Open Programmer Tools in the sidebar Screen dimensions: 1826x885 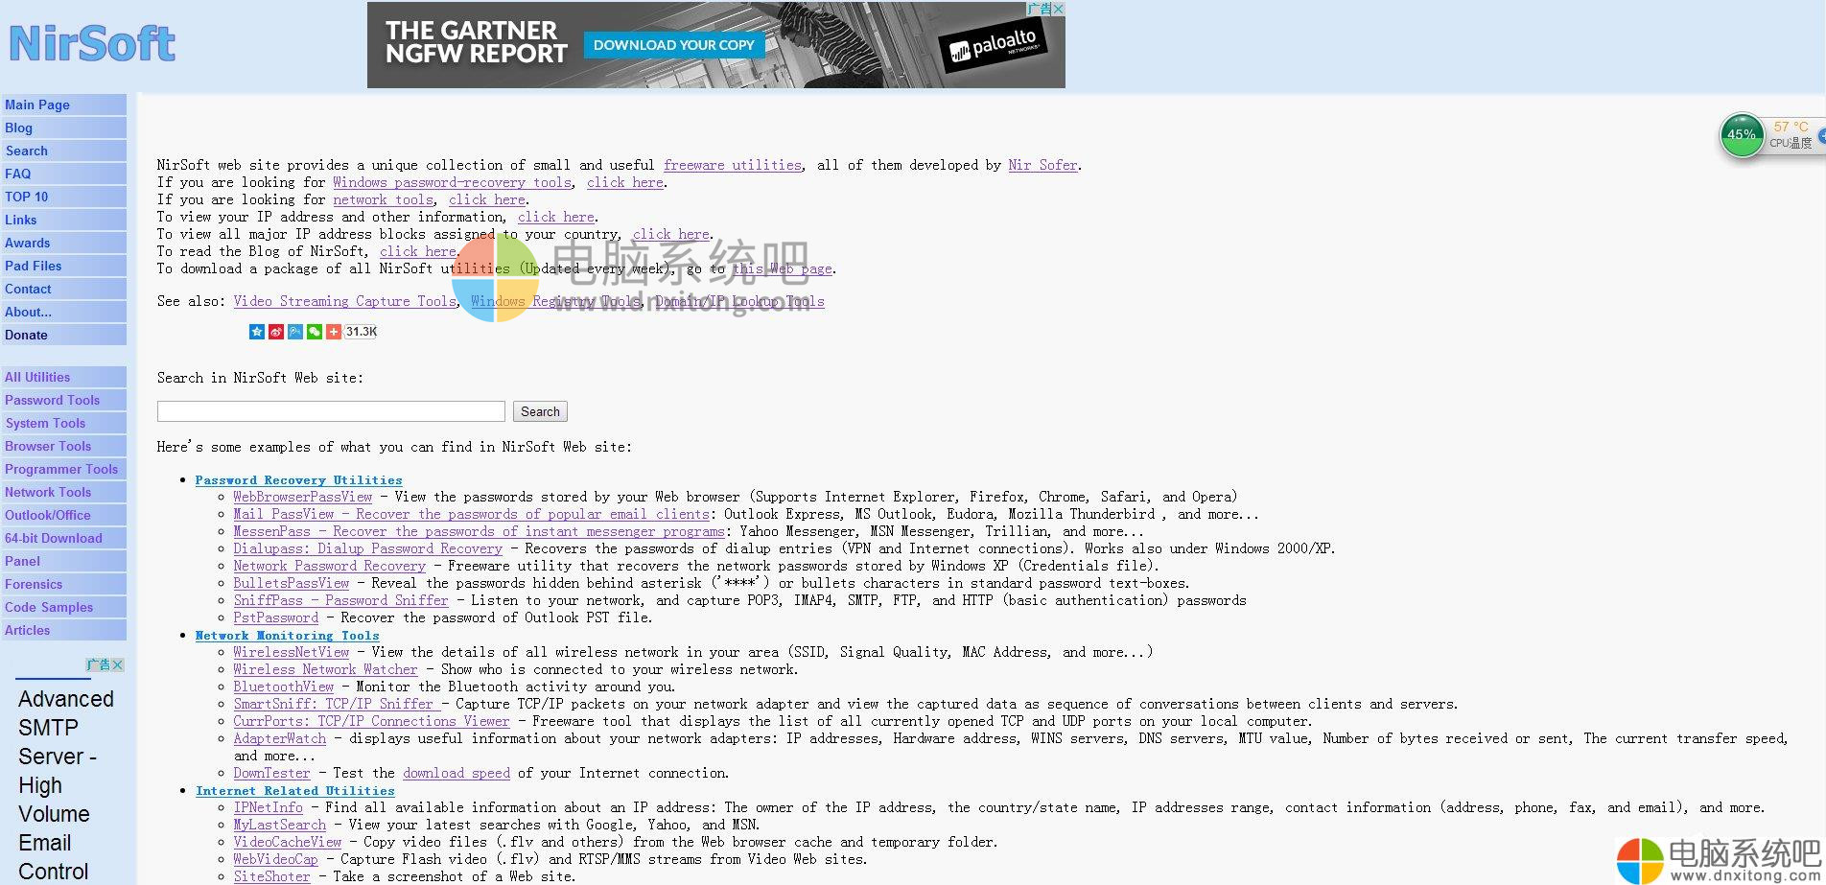tap(63, 469)
